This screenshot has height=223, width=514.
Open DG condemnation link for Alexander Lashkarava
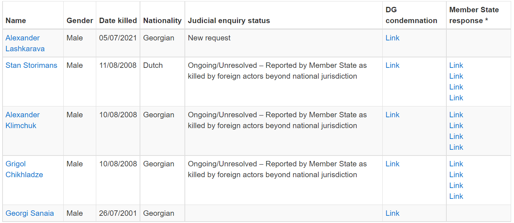point(392,38)
